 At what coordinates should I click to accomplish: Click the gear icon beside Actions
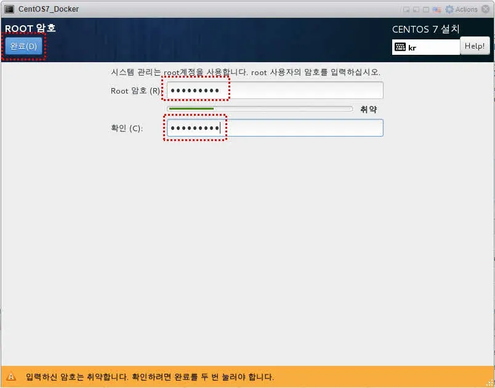click(449, 10)
